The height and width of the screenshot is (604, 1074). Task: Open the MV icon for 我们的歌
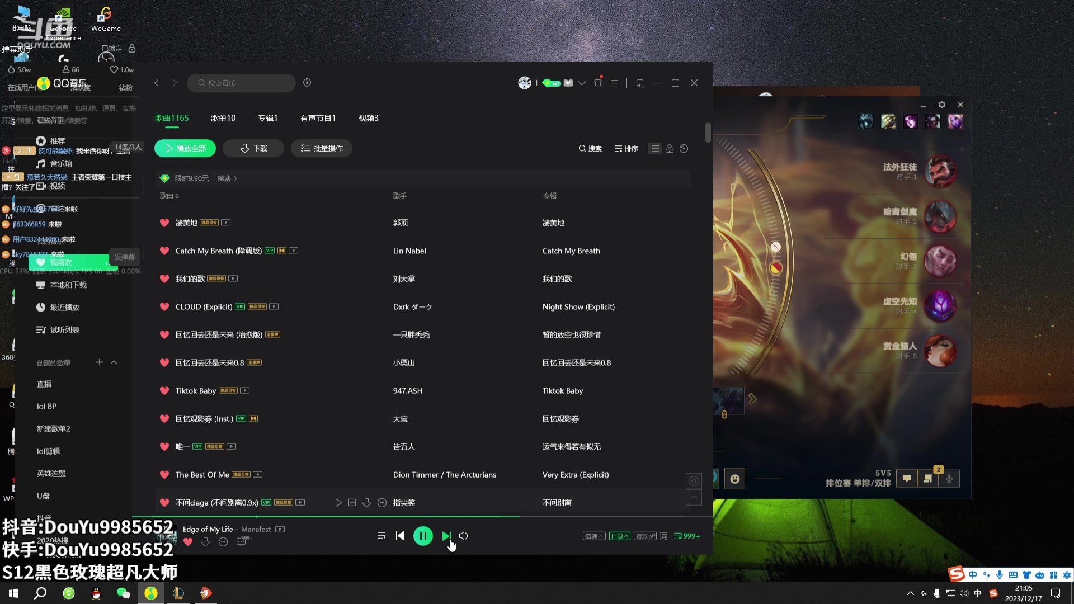[233, 279]
